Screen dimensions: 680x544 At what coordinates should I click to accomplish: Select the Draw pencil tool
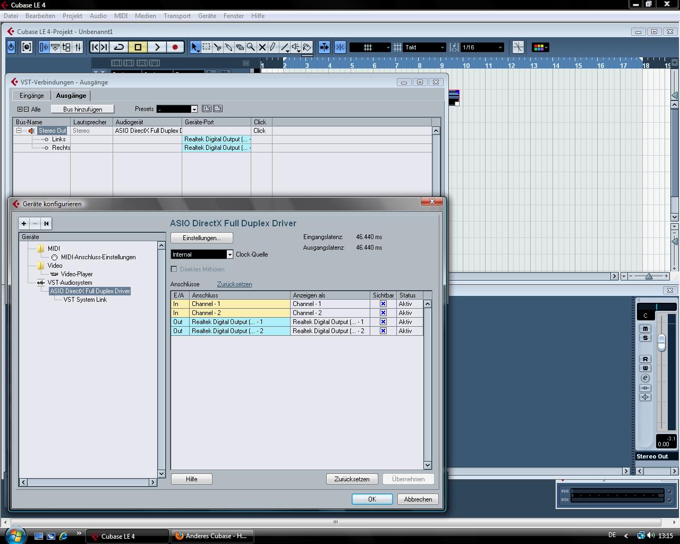(x=273, y=47)
